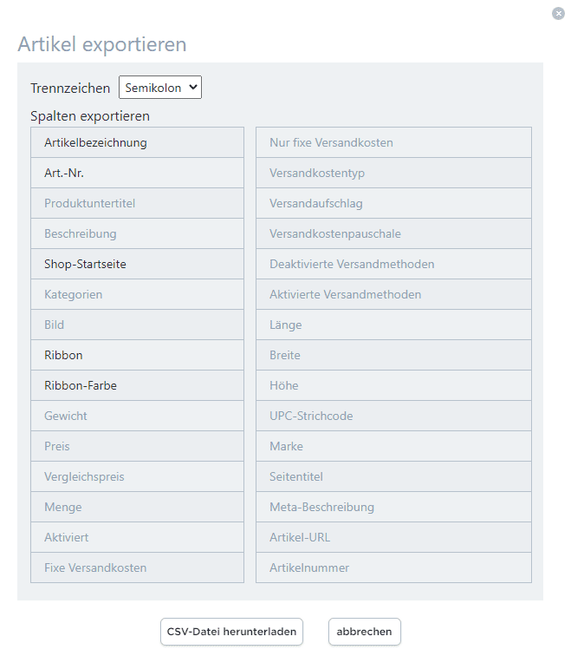Open the Trennzeichen Semikolon dropdown
The image size is (571, 656).
tap(160, 88)
